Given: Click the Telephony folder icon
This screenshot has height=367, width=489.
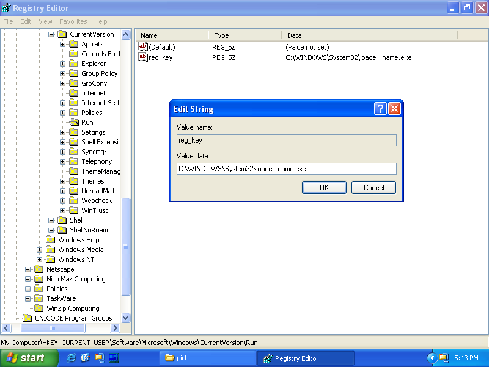Looking at the screenshot, I should point(73,161).
